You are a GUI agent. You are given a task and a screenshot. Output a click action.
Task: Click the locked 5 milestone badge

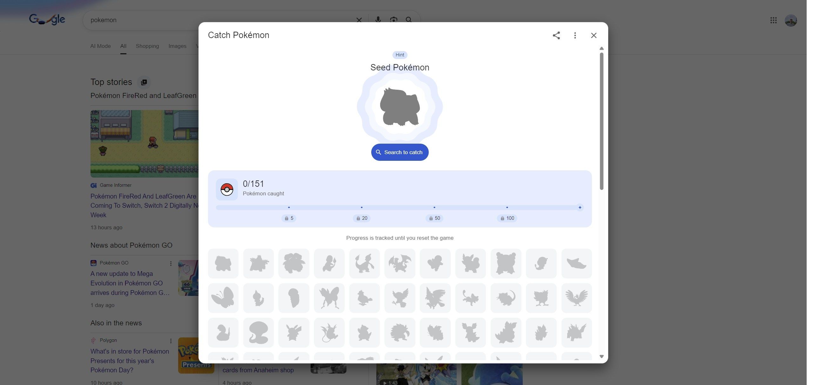pyautogui.click(x=289, y=218)
